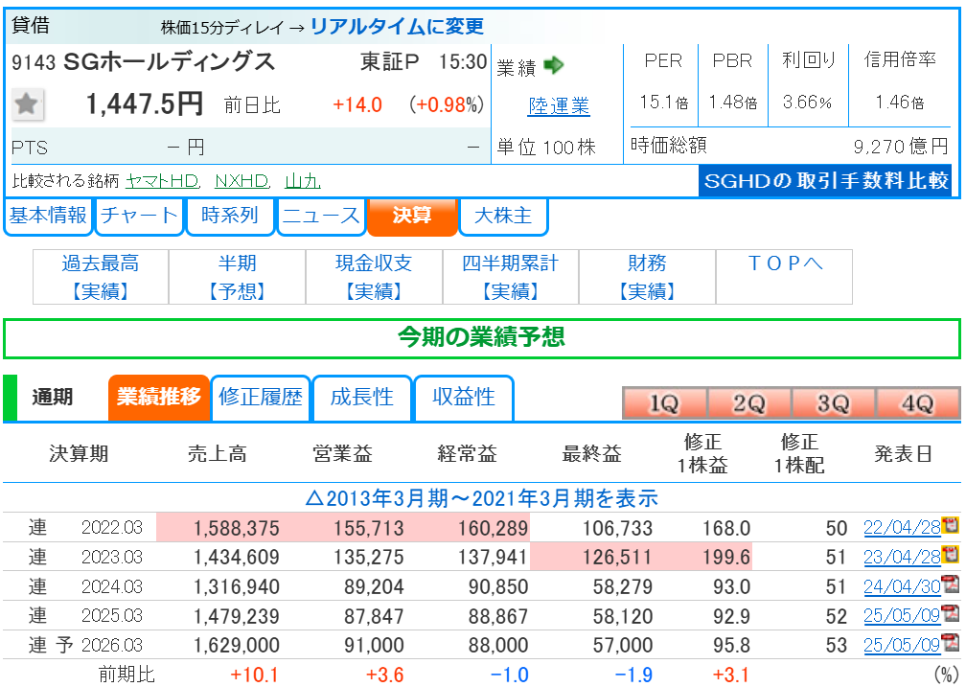The image size is (966, 687).
Task: Click the 4Q quarter button
Action: tap(918, 403)
